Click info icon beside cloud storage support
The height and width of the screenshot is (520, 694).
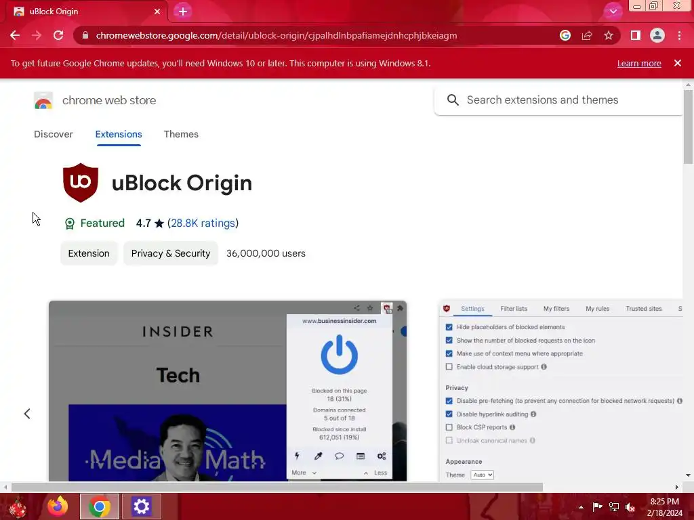[x=544, y=367]
